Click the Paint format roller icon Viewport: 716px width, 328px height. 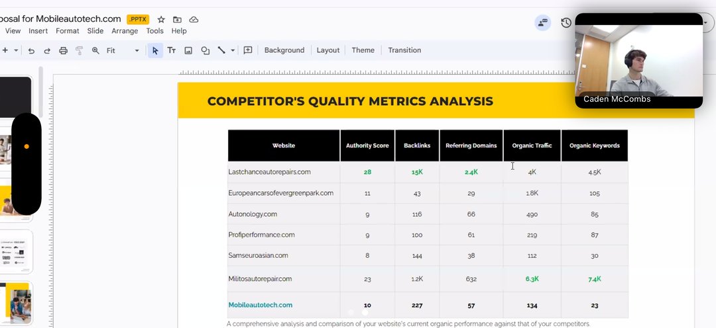(79, 50)
